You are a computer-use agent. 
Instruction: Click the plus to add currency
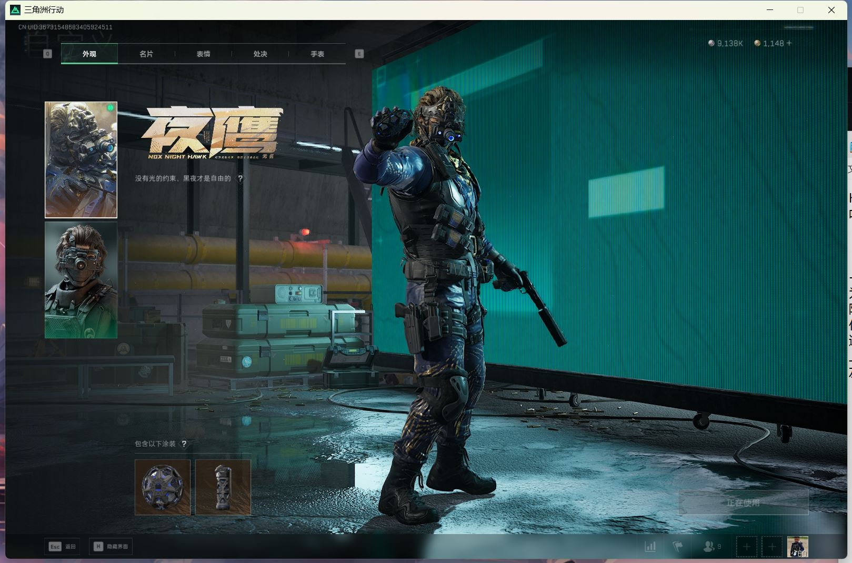click(x=789, y=43)
